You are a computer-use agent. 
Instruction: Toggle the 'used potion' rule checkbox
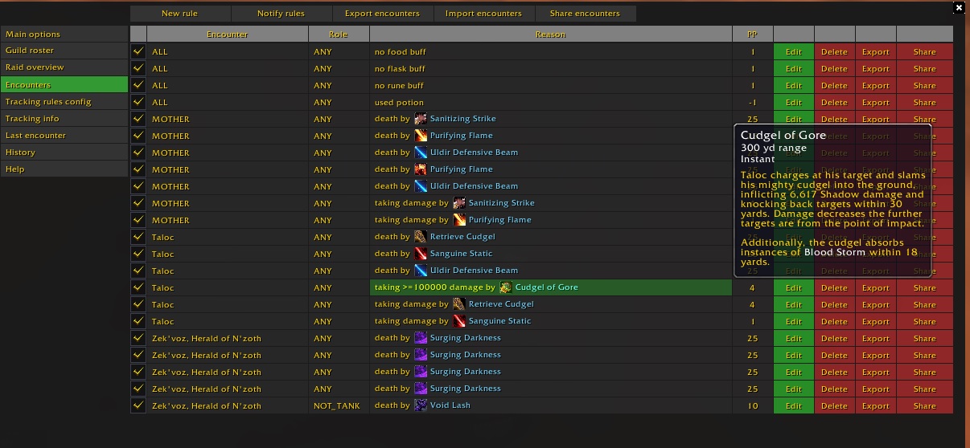138,102
